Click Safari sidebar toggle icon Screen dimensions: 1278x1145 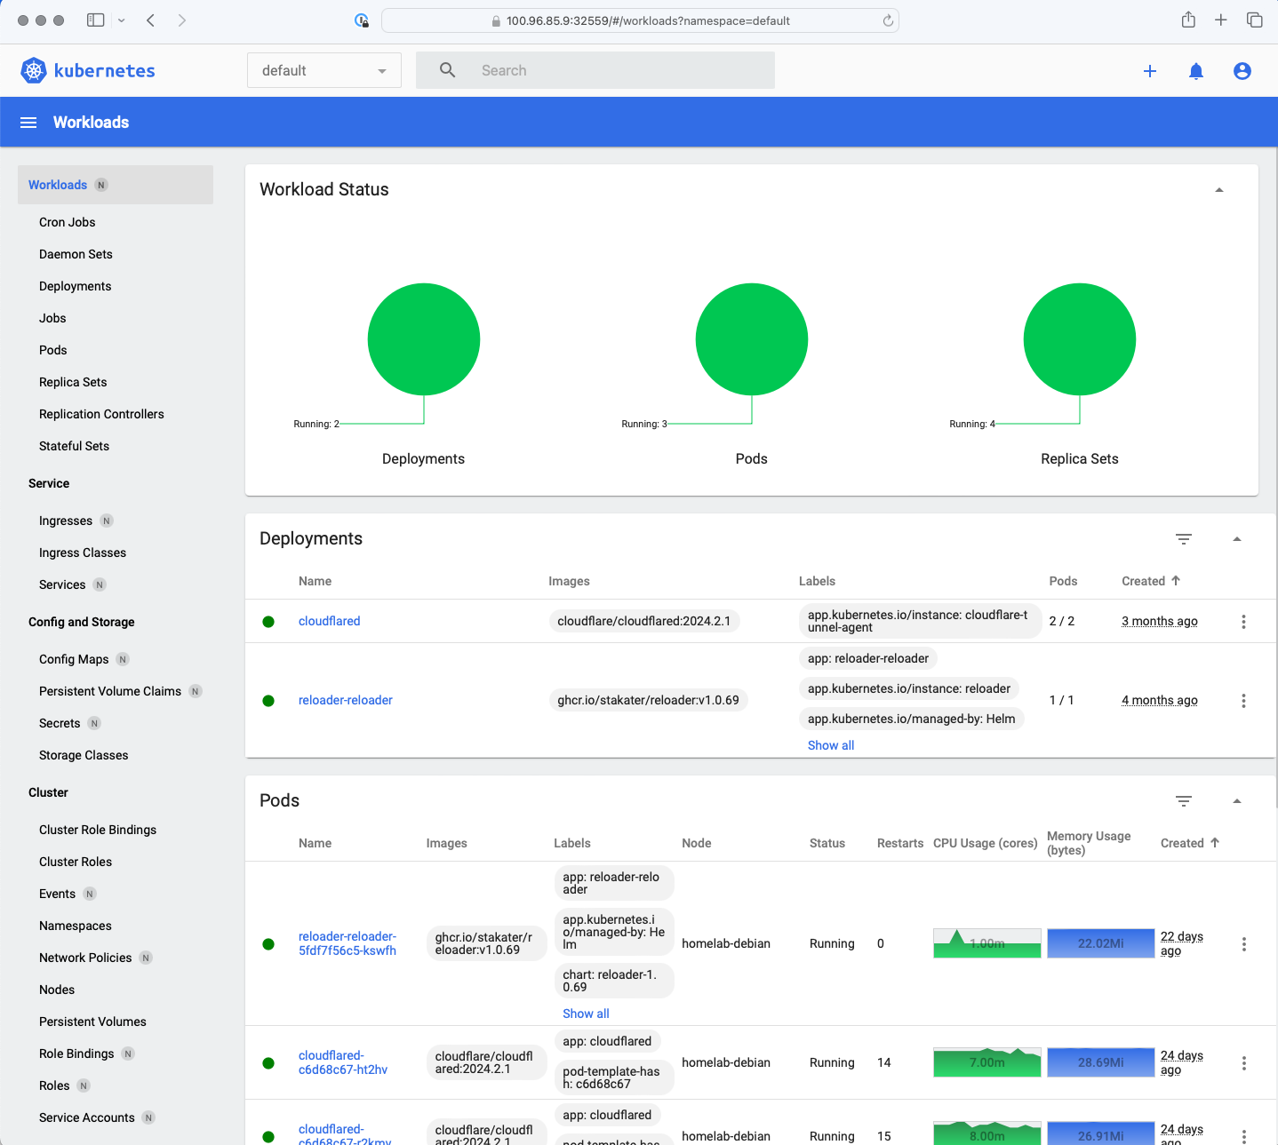point(95,20)
